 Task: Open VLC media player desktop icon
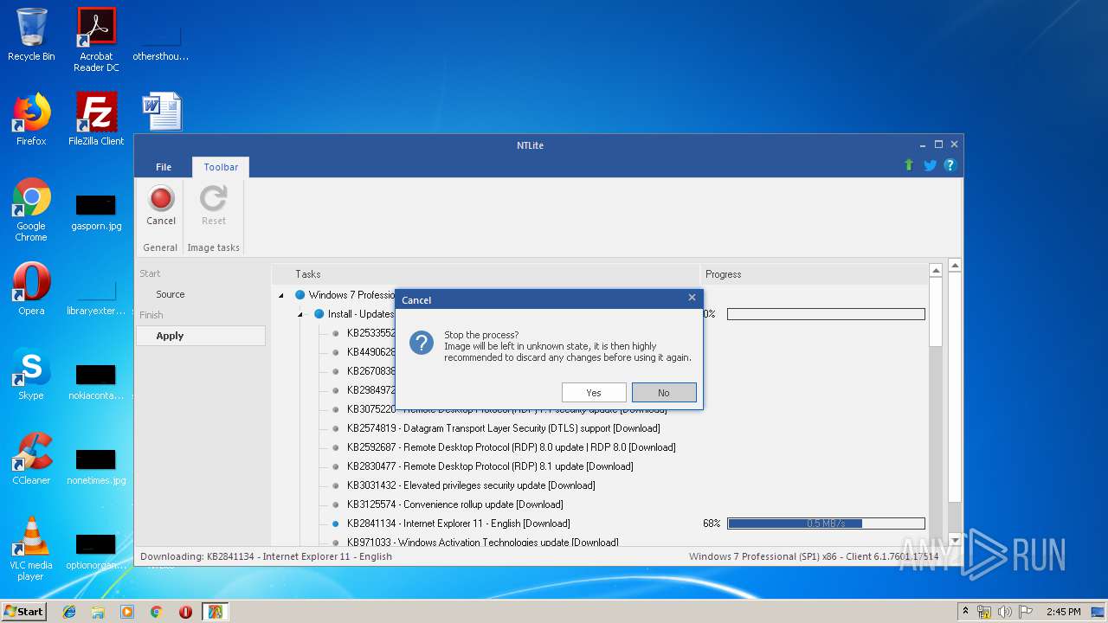tap(31, 549)
